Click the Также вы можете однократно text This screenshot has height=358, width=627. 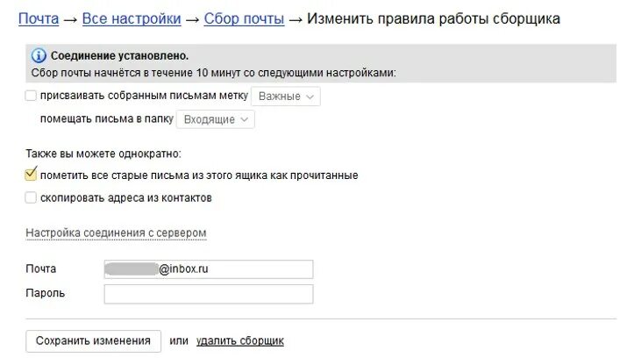tap(103, 153)
